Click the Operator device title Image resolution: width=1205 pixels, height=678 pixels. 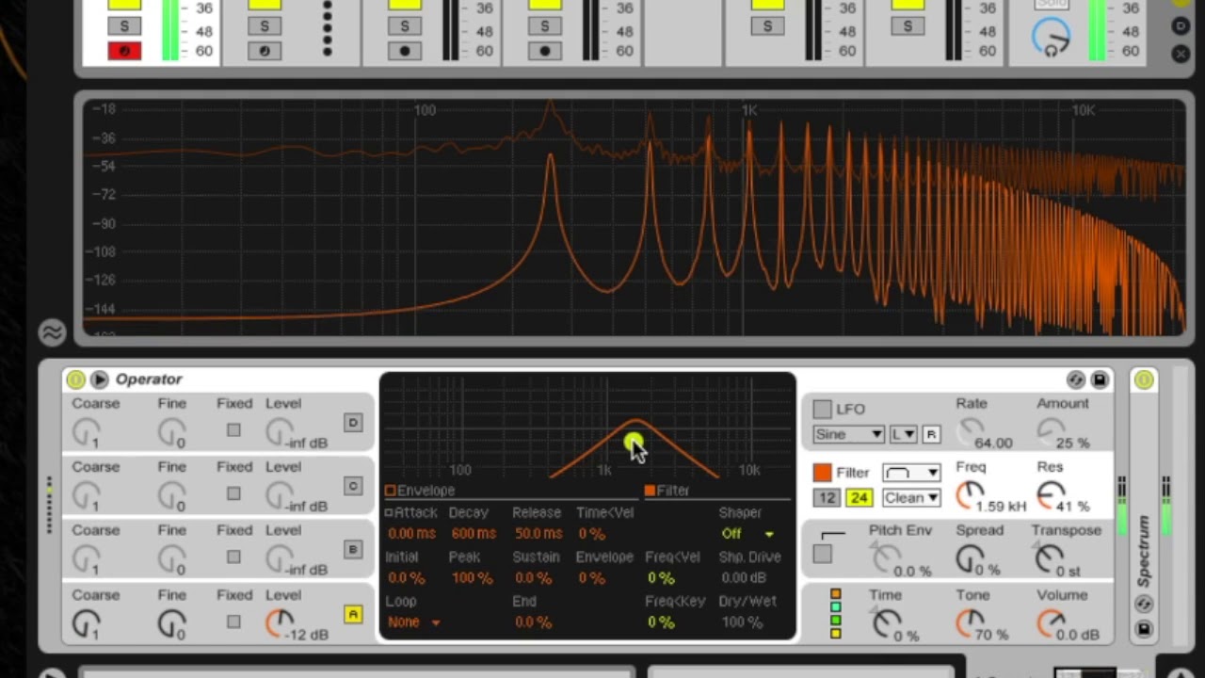coord(149,379)
